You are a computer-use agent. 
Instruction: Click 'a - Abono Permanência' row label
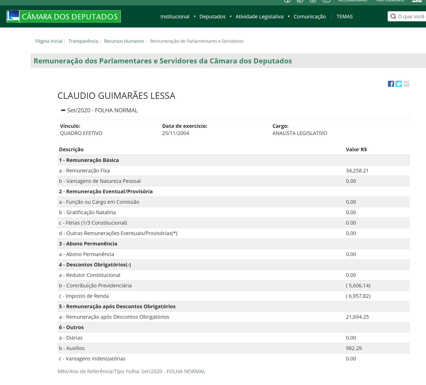(86, 254)
